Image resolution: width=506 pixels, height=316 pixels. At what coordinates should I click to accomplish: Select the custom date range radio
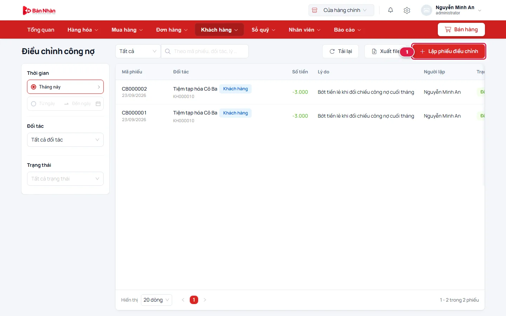[34, 104]
